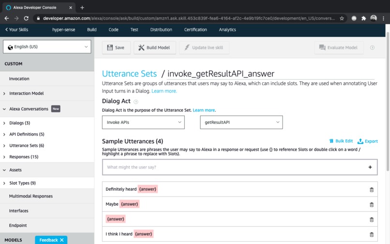The height and width of the screenshot is (244, 390).
Task: Open Learn more link about Dialog Act
Action: pyautogui.click(x=204, y=110)
